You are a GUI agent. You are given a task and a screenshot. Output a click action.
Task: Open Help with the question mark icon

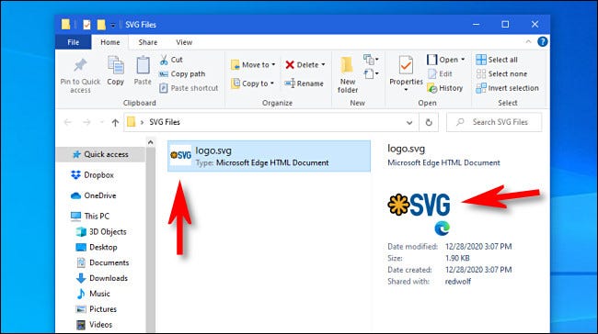[x=542, y=41]
